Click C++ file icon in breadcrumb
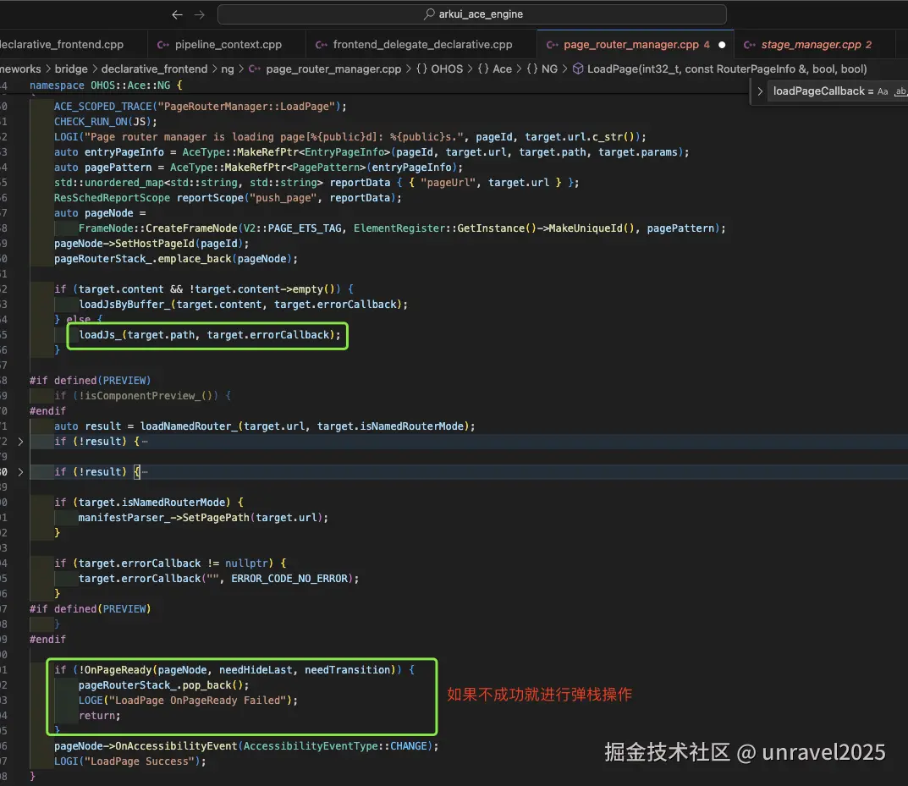Screen dimensions: 908x786 pos(255,69)
